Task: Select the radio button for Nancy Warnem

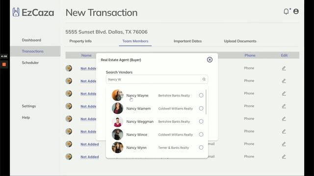Action: pos(201,109)
